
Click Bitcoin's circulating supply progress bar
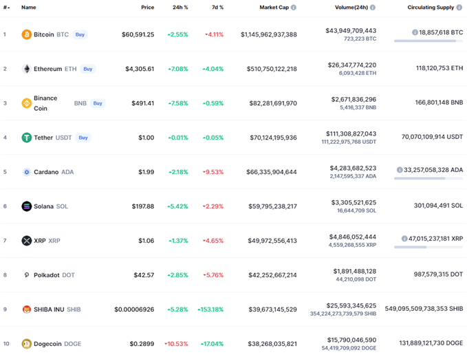(428, 41)
